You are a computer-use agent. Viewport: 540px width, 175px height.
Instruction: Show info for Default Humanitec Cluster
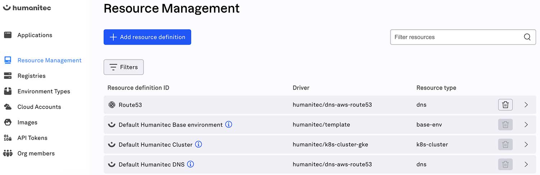tap(198, 145)
